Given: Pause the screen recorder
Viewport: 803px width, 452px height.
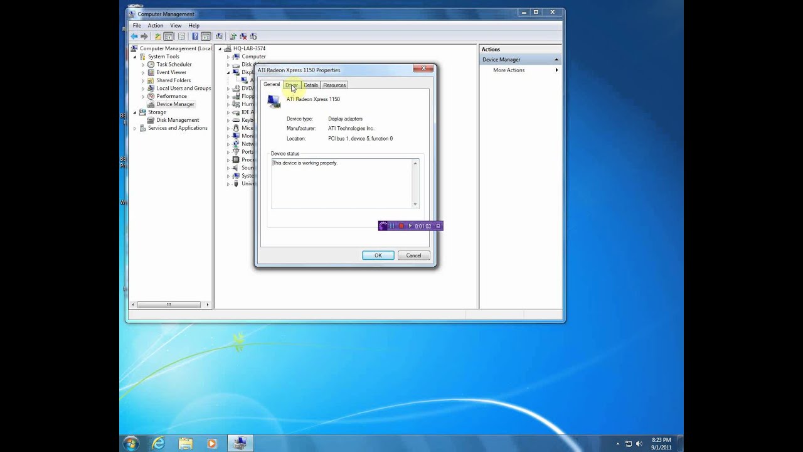Looking at the screenshot, I should point(393,226).
